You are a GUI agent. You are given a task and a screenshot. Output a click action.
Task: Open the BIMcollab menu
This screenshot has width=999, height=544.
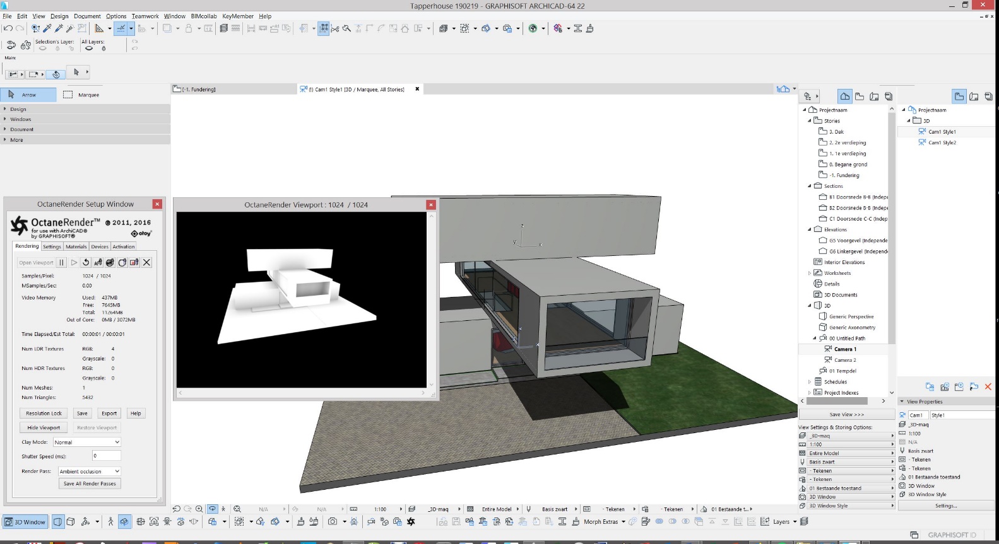coord(204,16)
